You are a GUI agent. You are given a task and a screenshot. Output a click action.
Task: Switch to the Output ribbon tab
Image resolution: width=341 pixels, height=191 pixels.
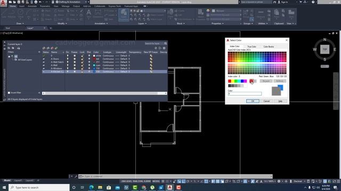pos(76,6)
